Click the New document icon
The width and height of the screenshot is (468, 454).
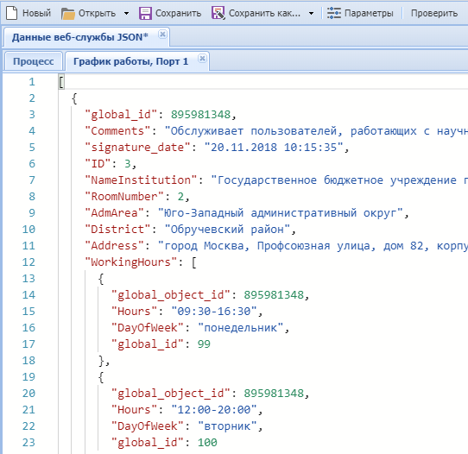click(x=12, y=13)
